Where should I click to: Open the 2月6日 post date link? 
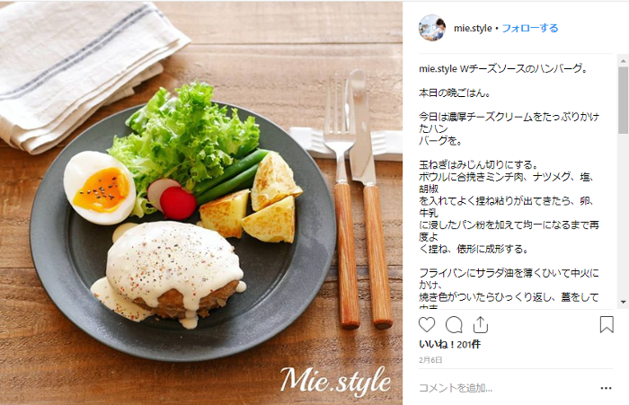click(430, 360)
